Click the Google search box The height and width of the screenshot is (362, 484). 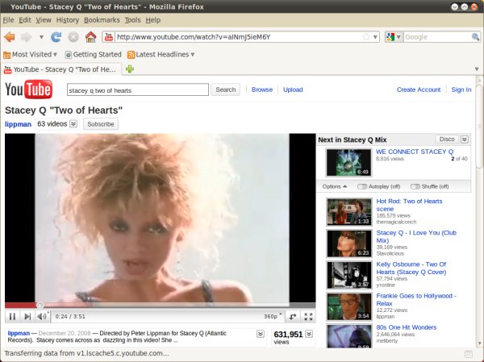click(x=437, y=37)
